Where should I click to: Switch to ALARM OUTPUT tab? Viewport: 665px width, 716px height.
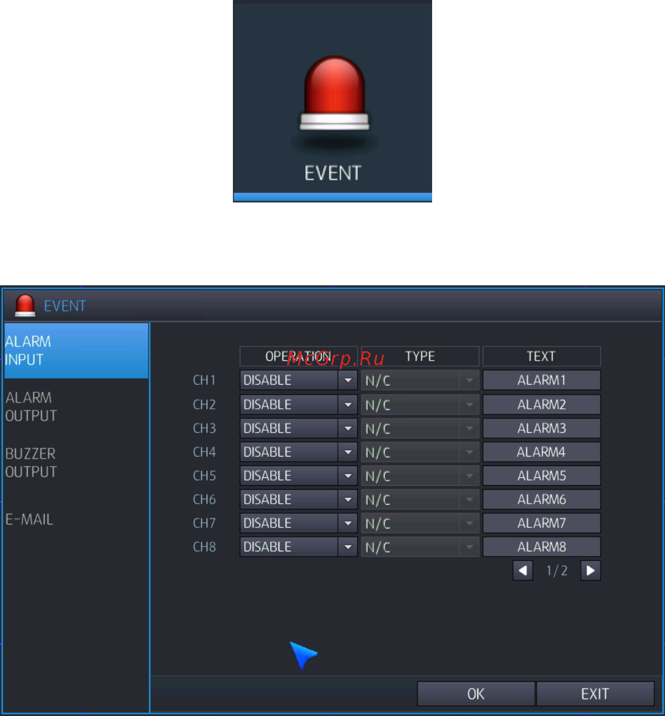click(76, 407)
